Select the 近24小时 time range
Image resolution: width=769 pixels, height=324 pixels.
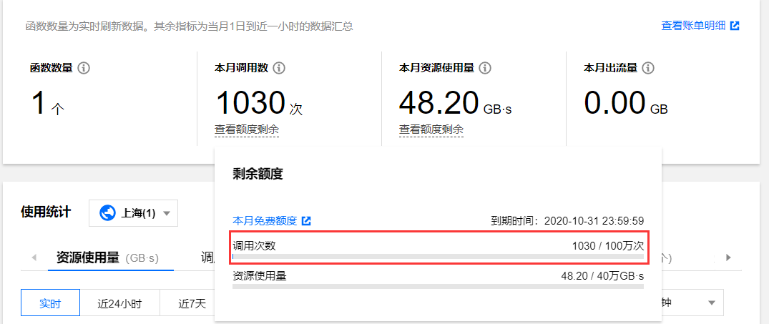[x=120, y=304]
